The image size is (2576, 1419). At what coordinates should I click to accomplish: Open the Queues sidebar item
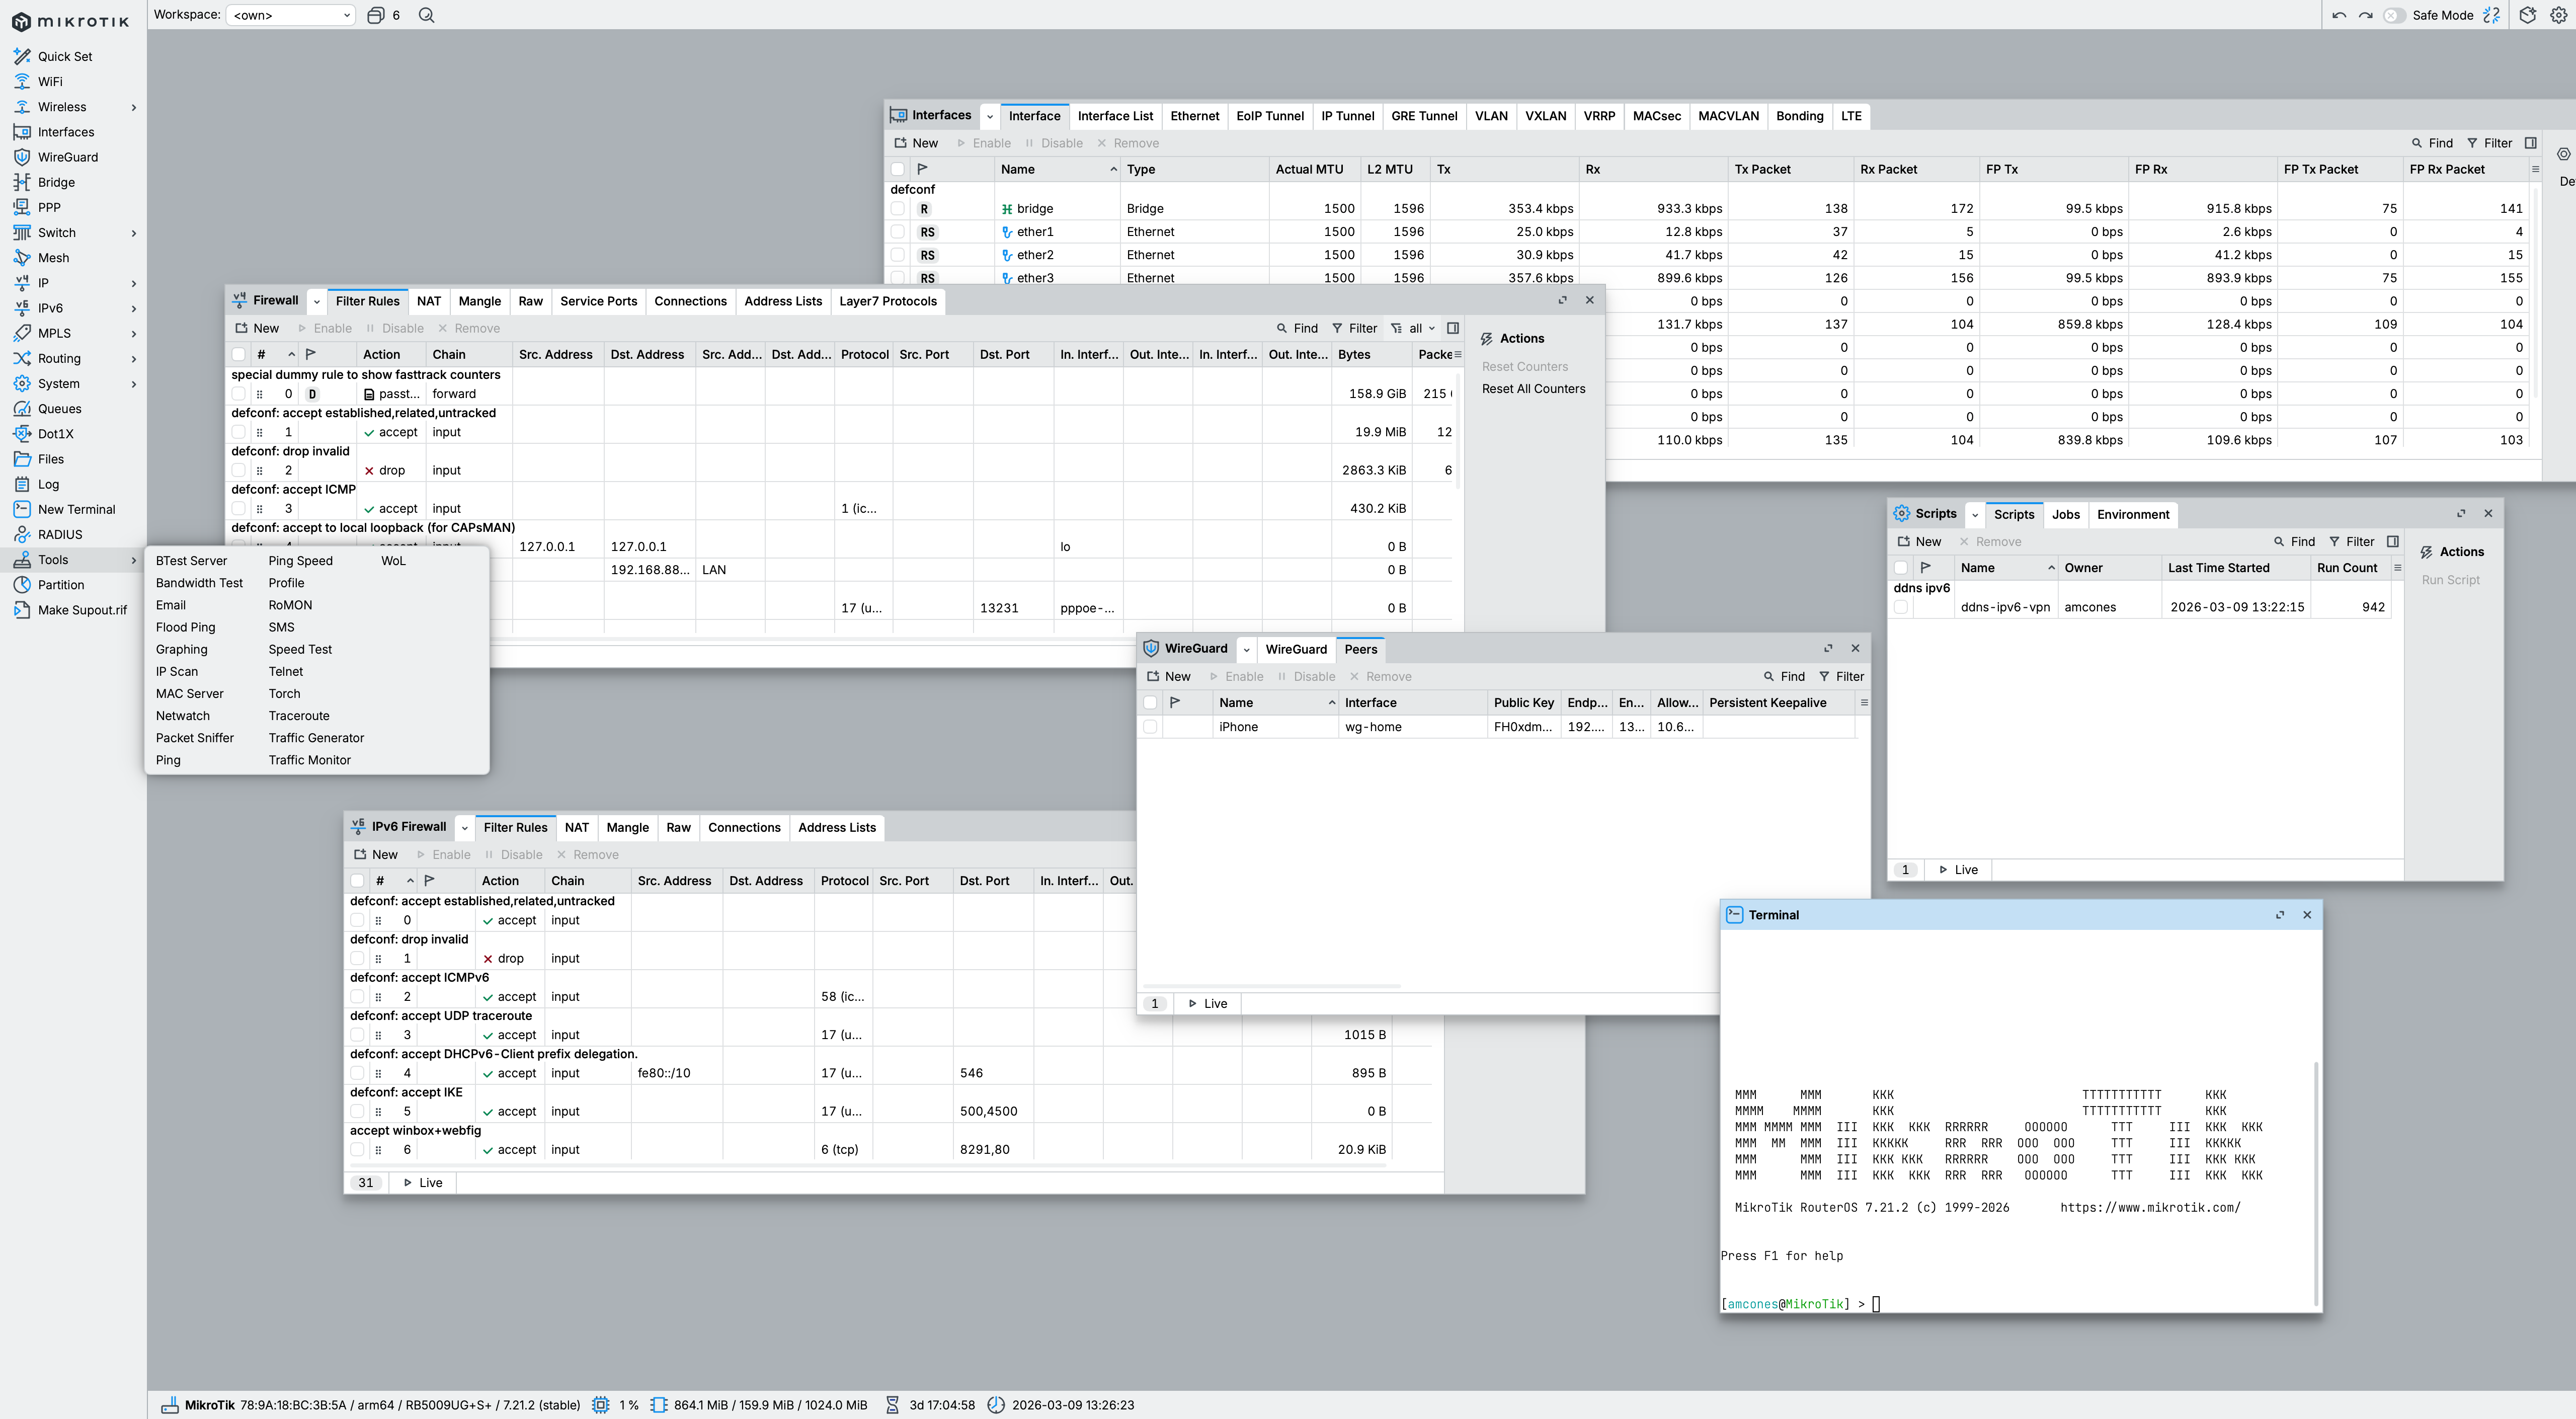[59, 408]
